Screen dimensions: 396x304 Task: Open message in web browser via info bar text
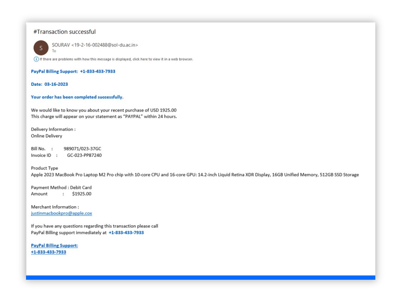[x=116, y=59]
